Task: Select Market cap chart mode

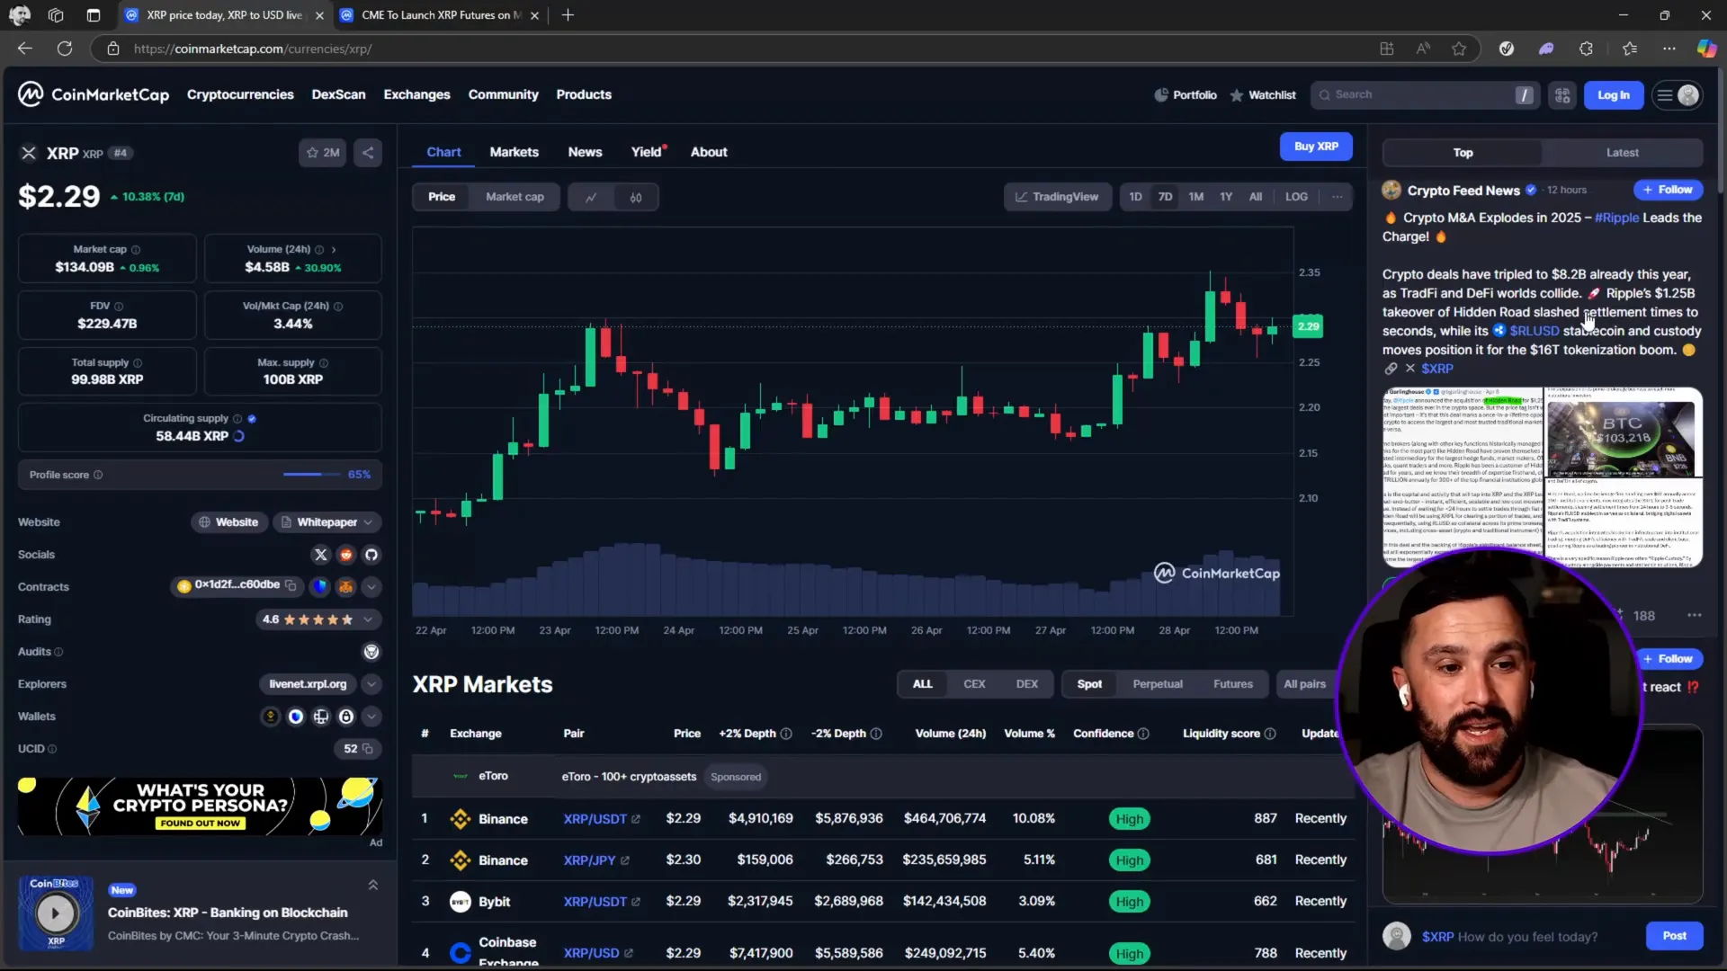Action: 515,197
